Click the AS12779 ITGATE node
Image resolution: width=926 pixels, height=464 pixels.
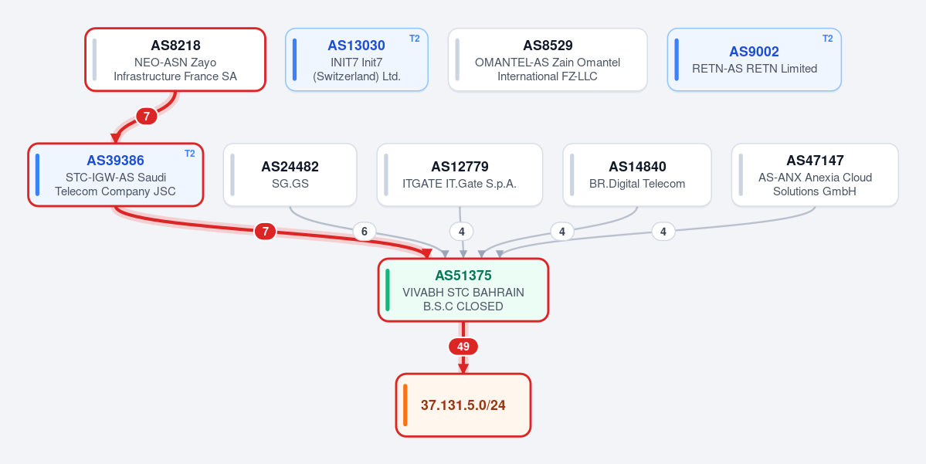click(x=460, y=174)
